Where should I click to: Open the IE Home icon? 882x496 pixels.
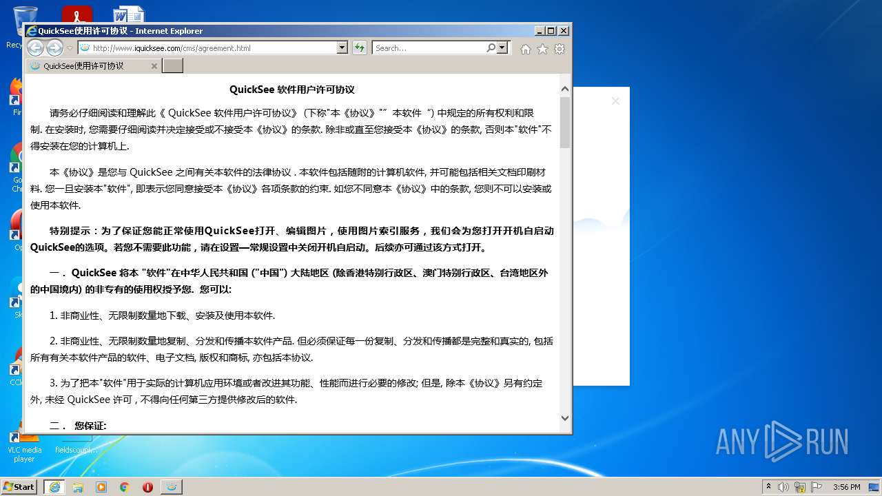click(x=526, y=49)
